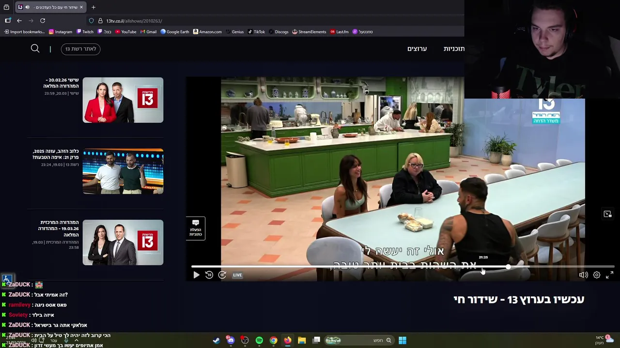Click the Windows Start button
This screenshot has height=348, width=620.
click(402, 340)
